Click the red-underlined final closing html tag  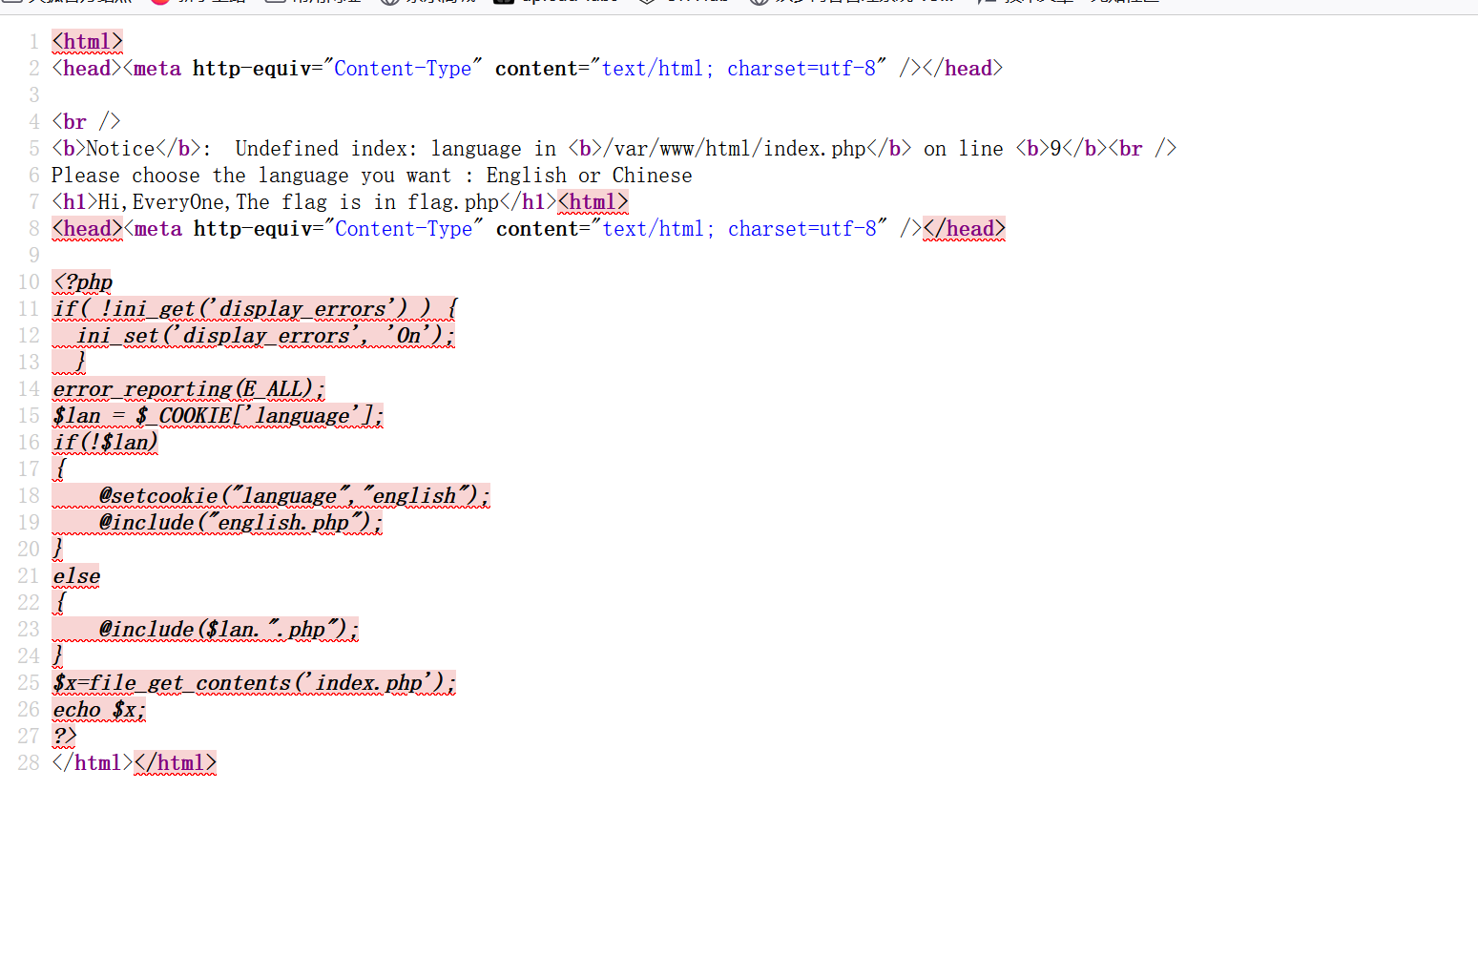click(x=176, y=763)
